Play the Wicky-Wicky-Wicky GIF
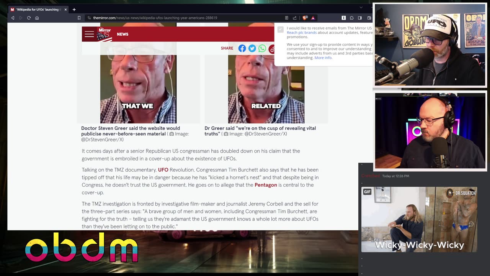The height and width of the screenshot is (276, 490). coord(419,220)
